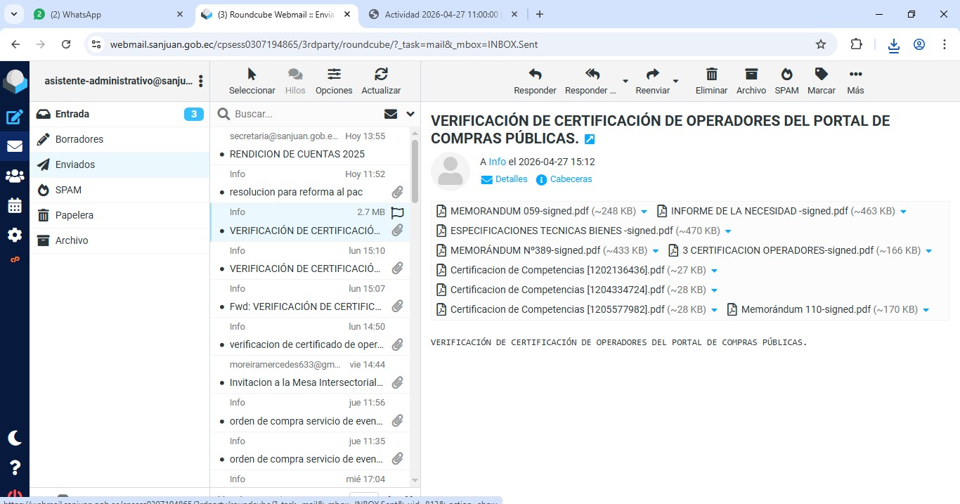Open compose new message icon in sidebar
The height and width of the screenshot is (504, 960).
click(15, 117)
